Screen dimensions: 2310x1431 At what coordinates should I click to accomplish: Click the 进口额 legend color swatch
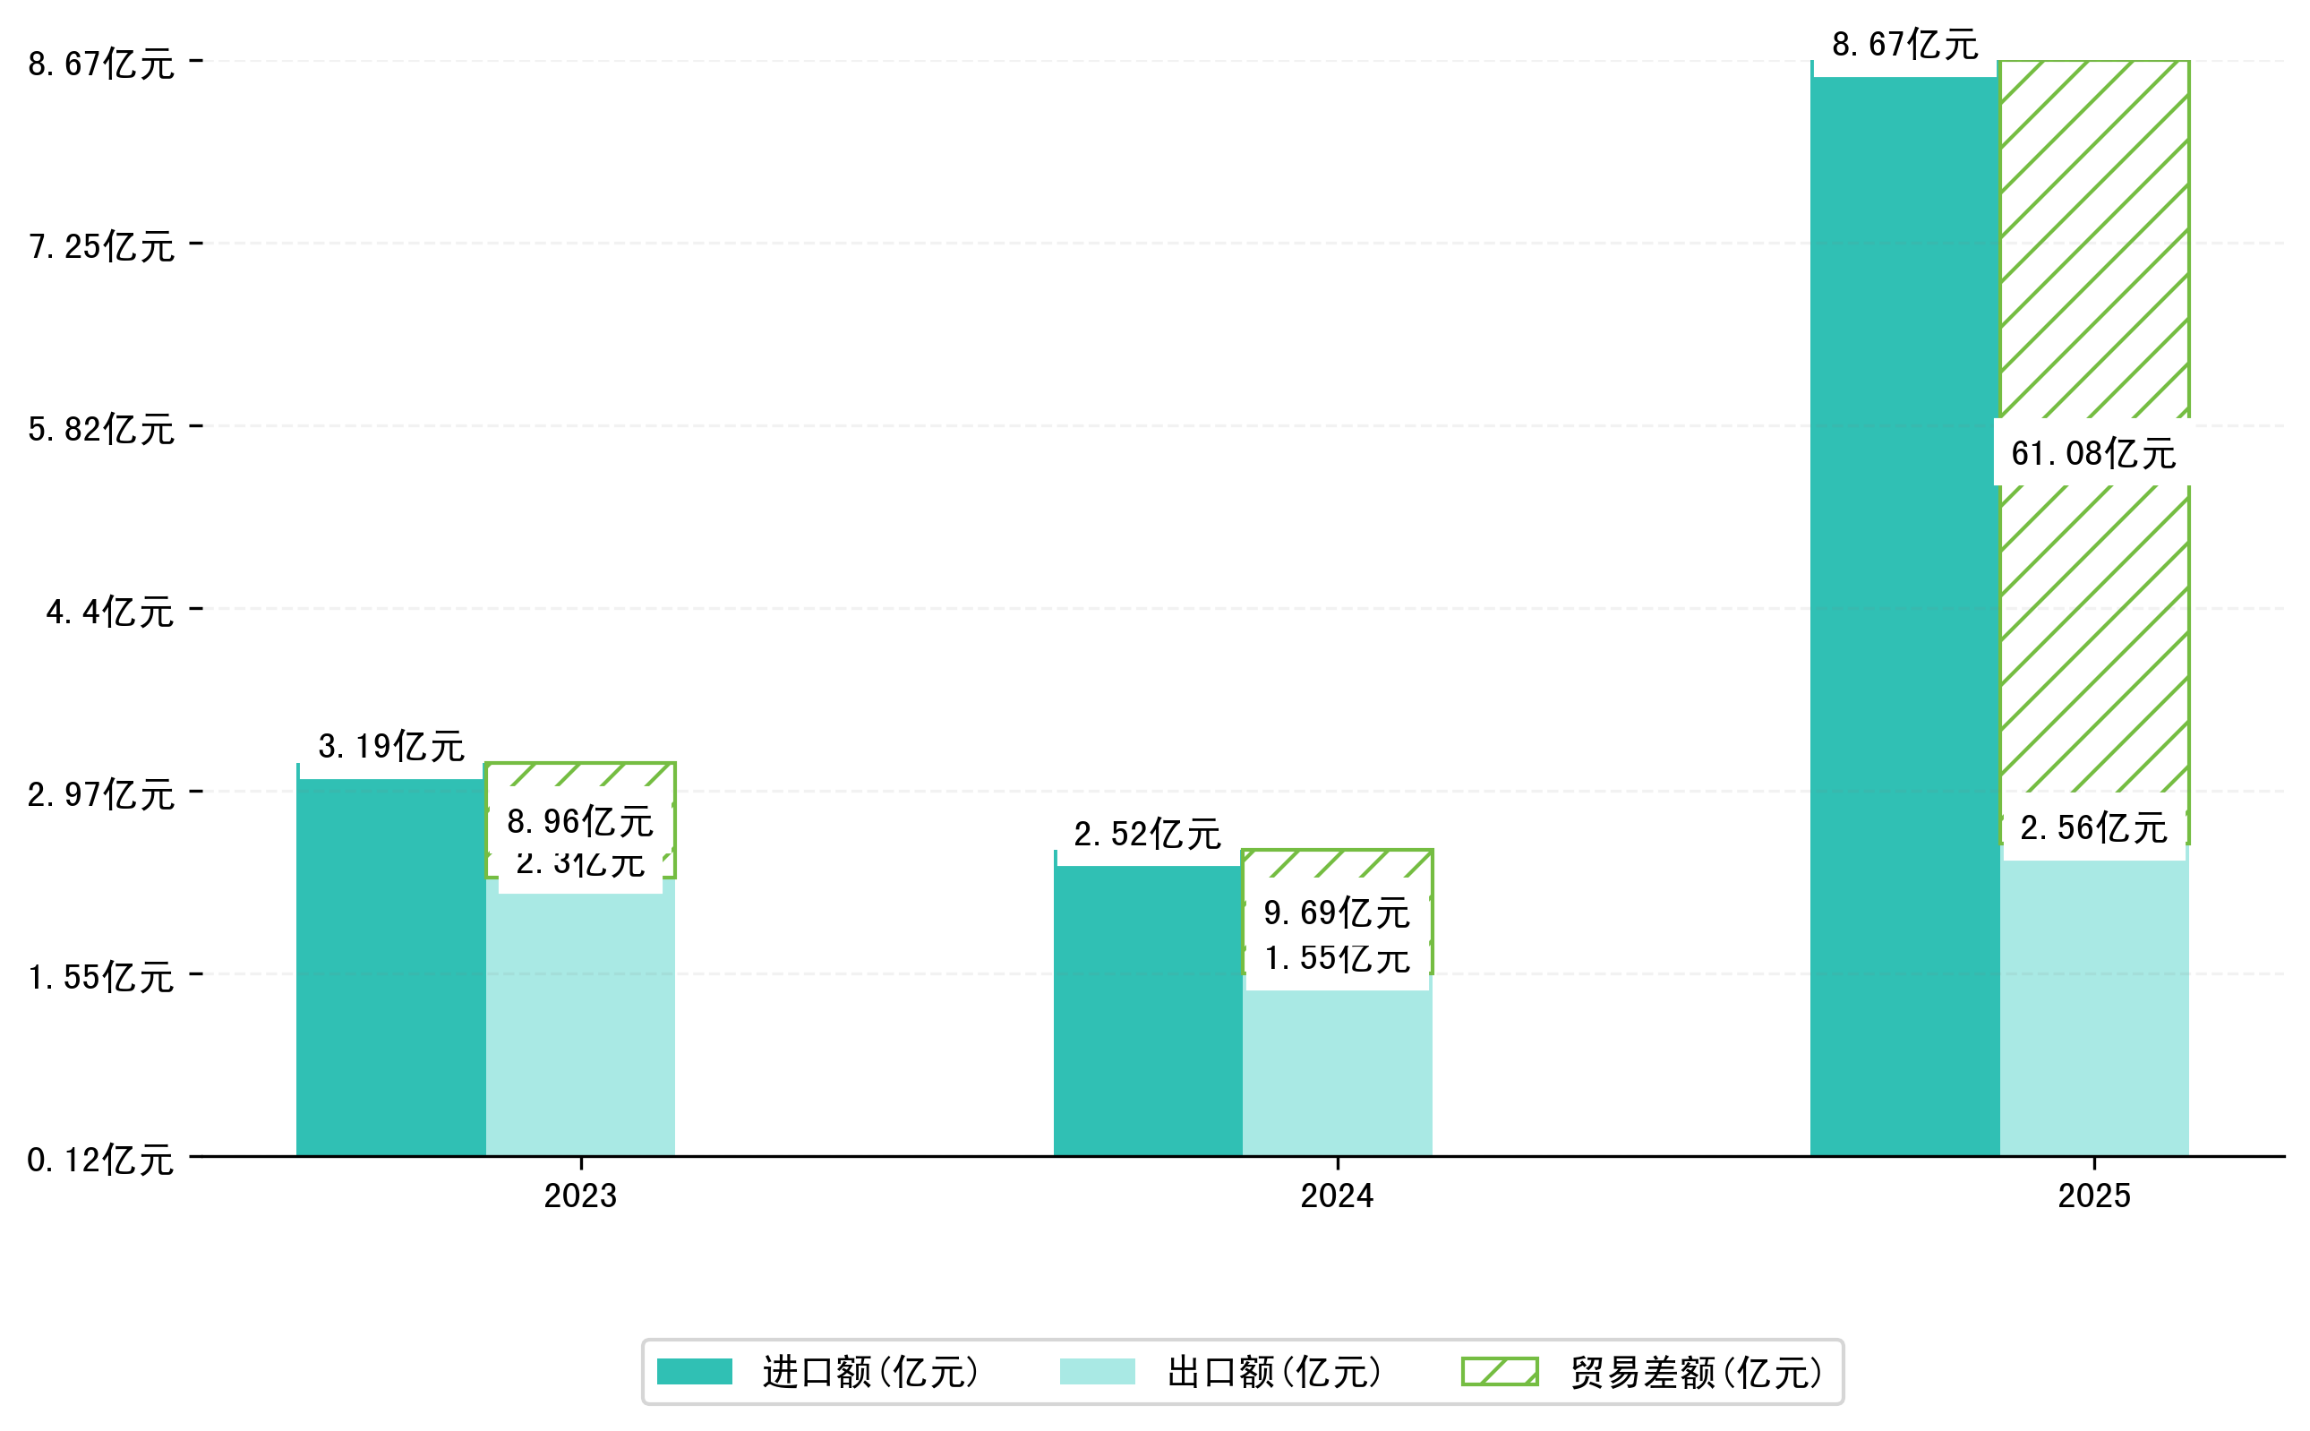coord(694,1371)
